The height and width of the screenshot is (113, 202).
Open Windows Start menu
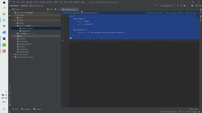pos(4,3)
